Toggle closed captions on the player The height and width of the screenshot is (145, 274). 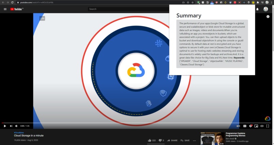tap(245, 126)
